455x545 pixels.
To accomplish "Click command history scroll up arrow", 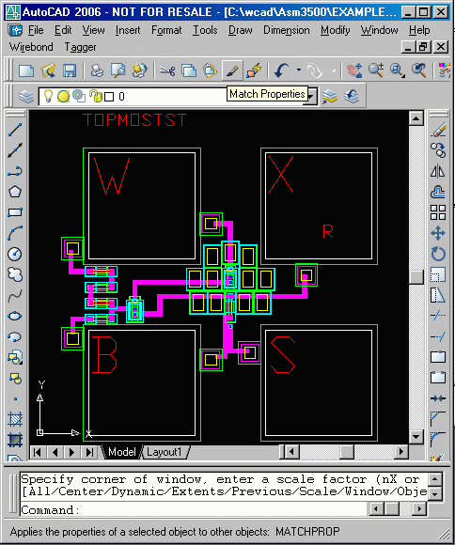I will [x=435, y=479].
